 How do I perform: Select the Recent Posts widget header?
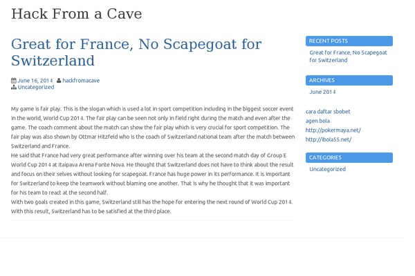349,41
